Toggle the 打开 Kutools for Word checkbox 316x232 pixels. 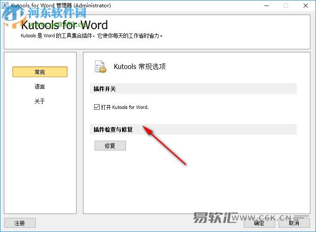tap(97, 107)
